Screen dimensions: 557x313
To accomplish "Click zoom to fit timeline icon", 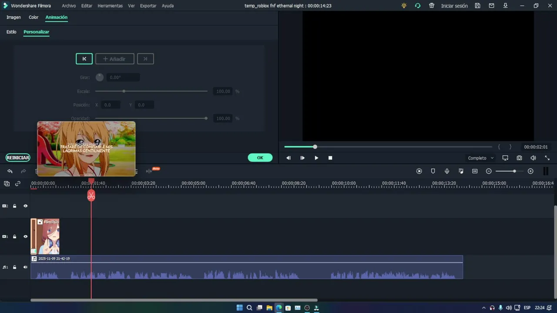I will [x=475, y=171].
